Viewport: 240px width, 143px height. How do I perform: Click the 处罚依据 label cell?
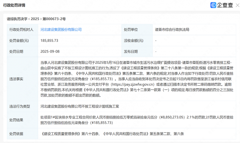coord(22,134)
